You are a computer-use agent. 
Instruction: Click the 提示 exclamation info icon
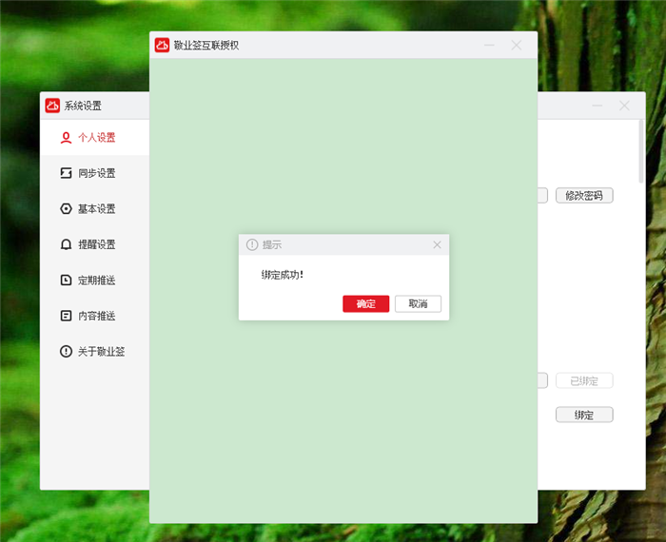[252, 244]
